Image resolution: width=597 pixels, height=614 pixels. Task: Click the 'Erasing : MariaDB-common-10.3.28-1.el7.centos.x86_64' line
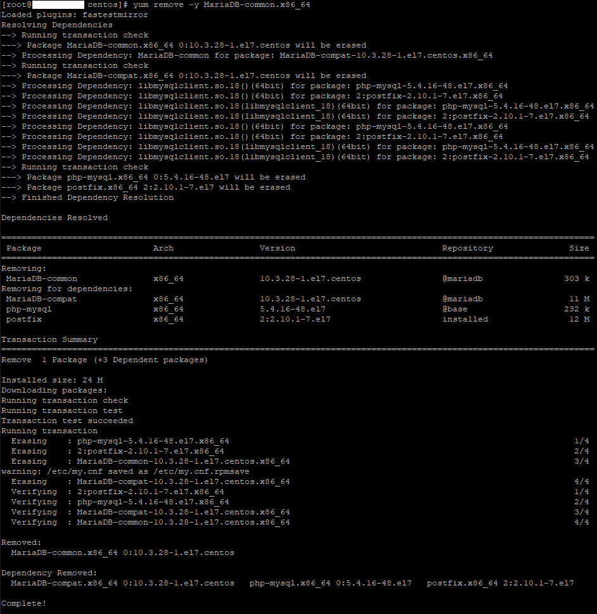[x=151, y=462]
